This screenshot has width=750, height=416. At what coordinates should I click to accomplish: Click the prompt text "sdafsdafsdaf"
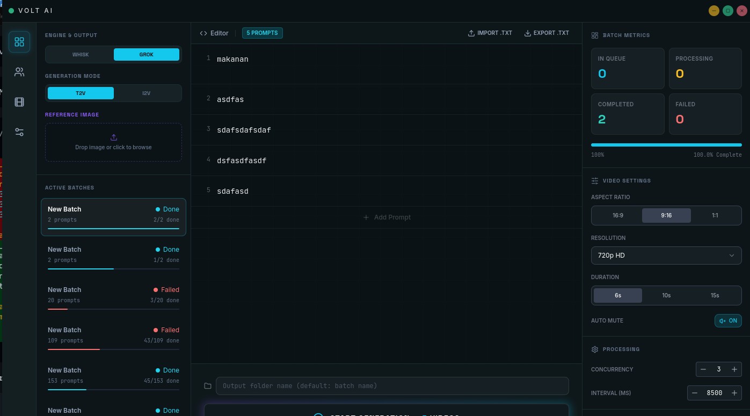[244, 130]
